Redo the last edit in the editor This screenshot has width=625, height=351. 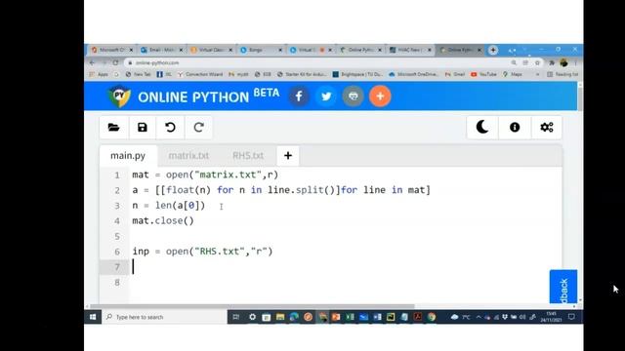(198, 128)
